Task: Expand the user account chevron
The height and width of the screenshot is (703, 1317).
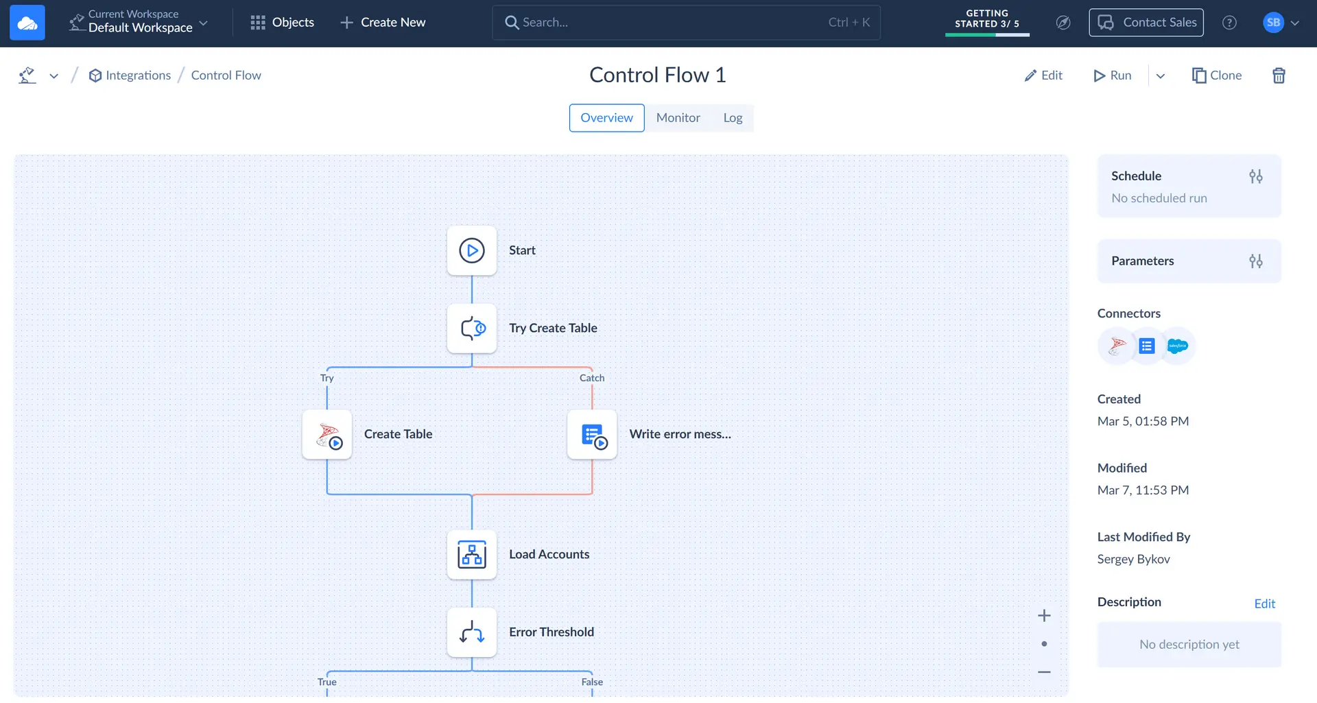Action: coord(1295,23)
